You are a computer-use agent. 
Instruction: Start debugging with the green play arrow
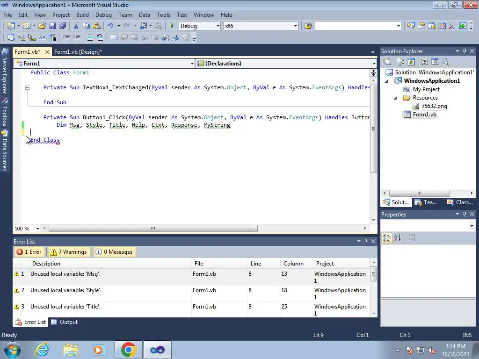(x=172, y=26)
